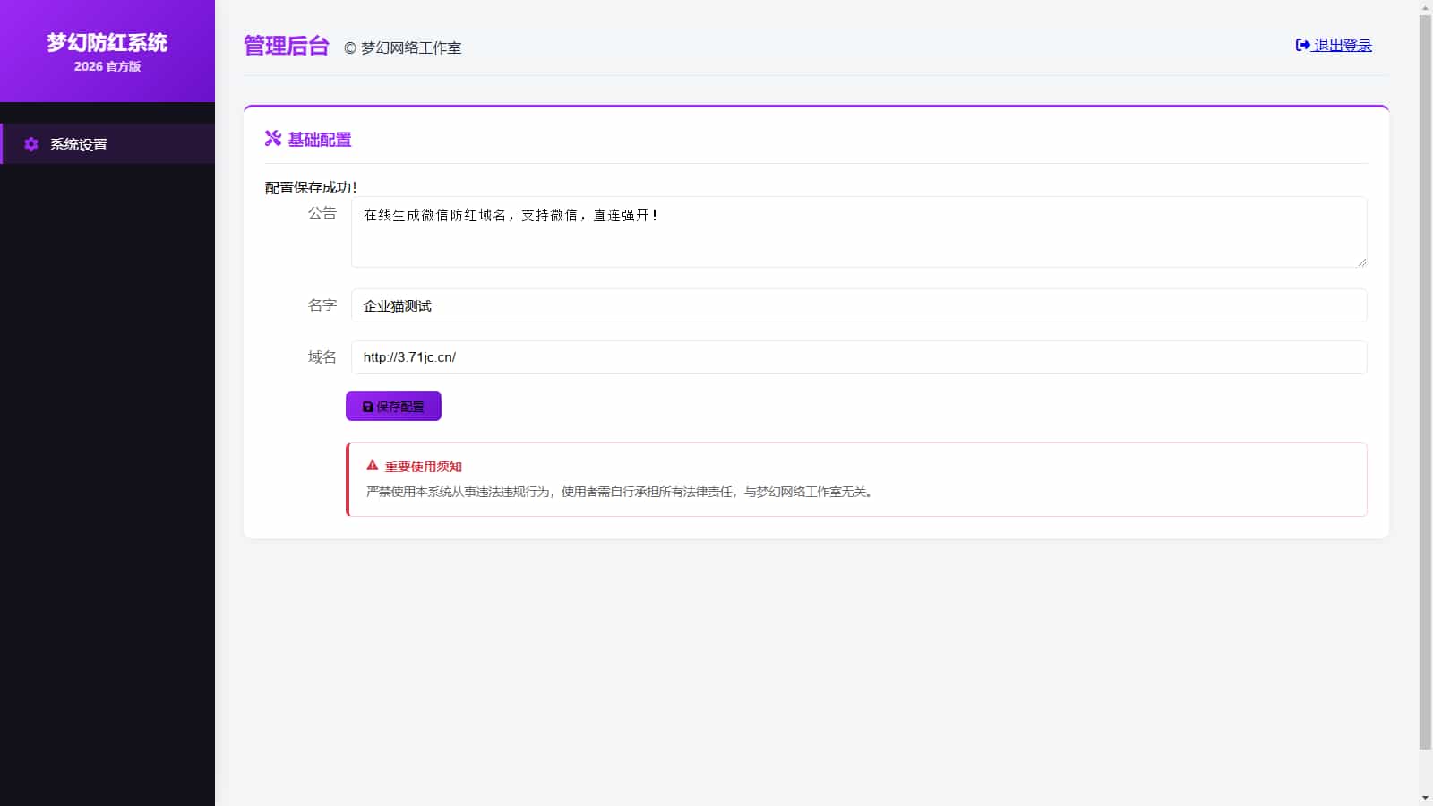
Task: Click the logout arrow icon
Action: click(1302, 45)
